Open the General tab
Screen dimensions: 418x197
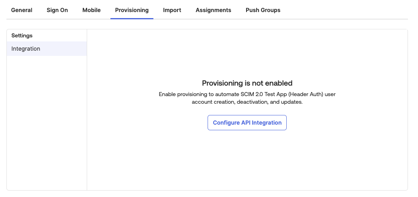point(22,10)
